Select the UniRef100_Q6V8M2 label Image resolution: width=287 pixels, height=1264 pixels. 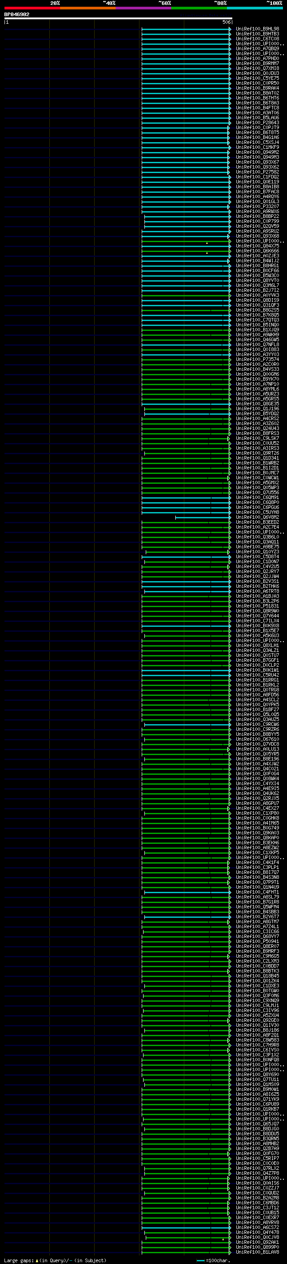257,517
